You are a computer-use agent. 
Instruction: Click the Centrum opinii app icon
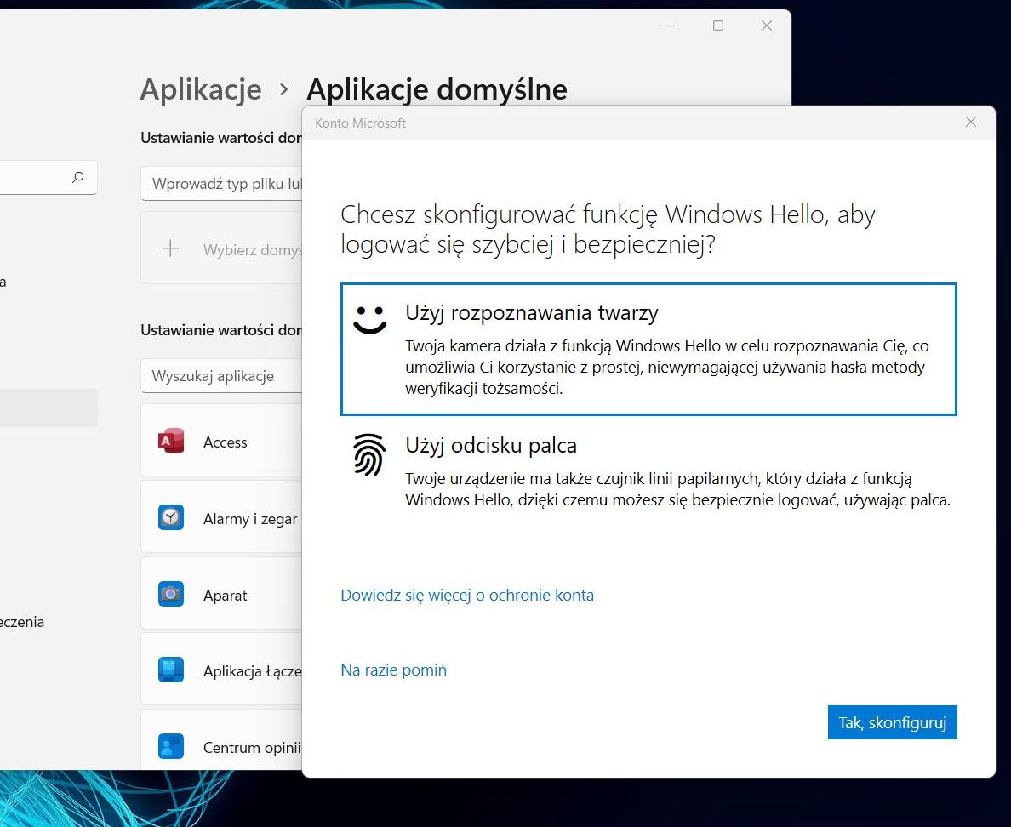coord(171,746)
